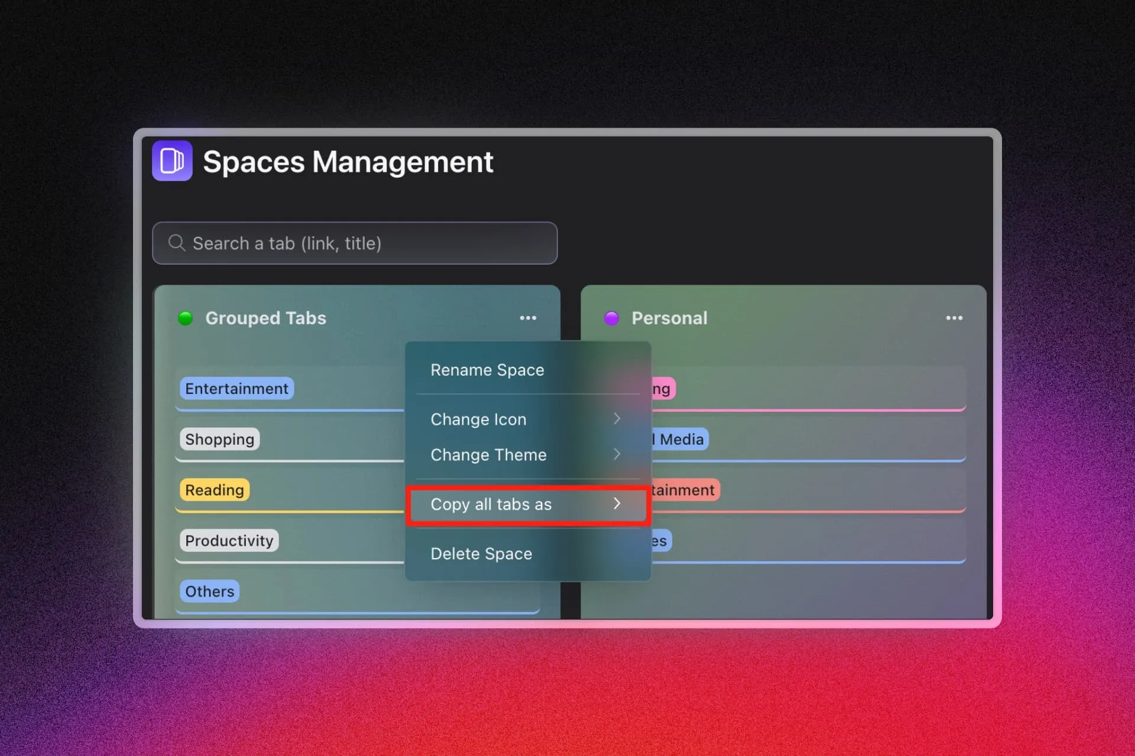Select Copy all tabs as
The width and height of the screenshot is (1135, 756).
pyautogui.click(x=491, y=504)
